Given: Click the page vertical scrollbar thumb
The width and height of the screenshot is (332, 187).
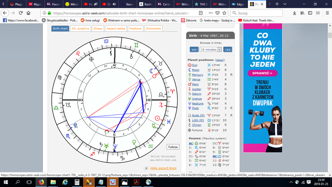Looking at the screenshot, I should click(x=330, y=36).
